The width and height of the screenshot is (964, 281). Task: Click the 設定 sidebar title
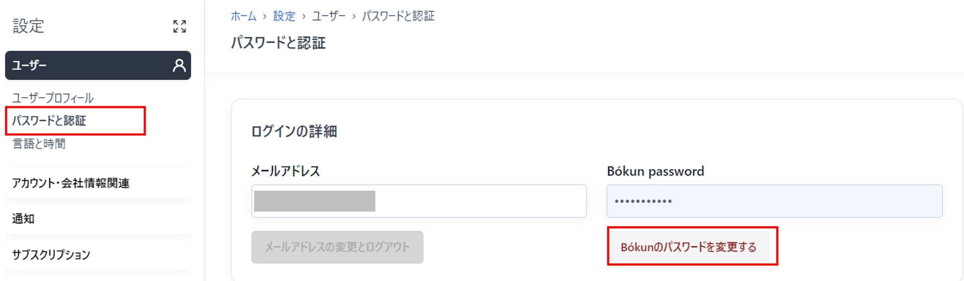[29, 26]
